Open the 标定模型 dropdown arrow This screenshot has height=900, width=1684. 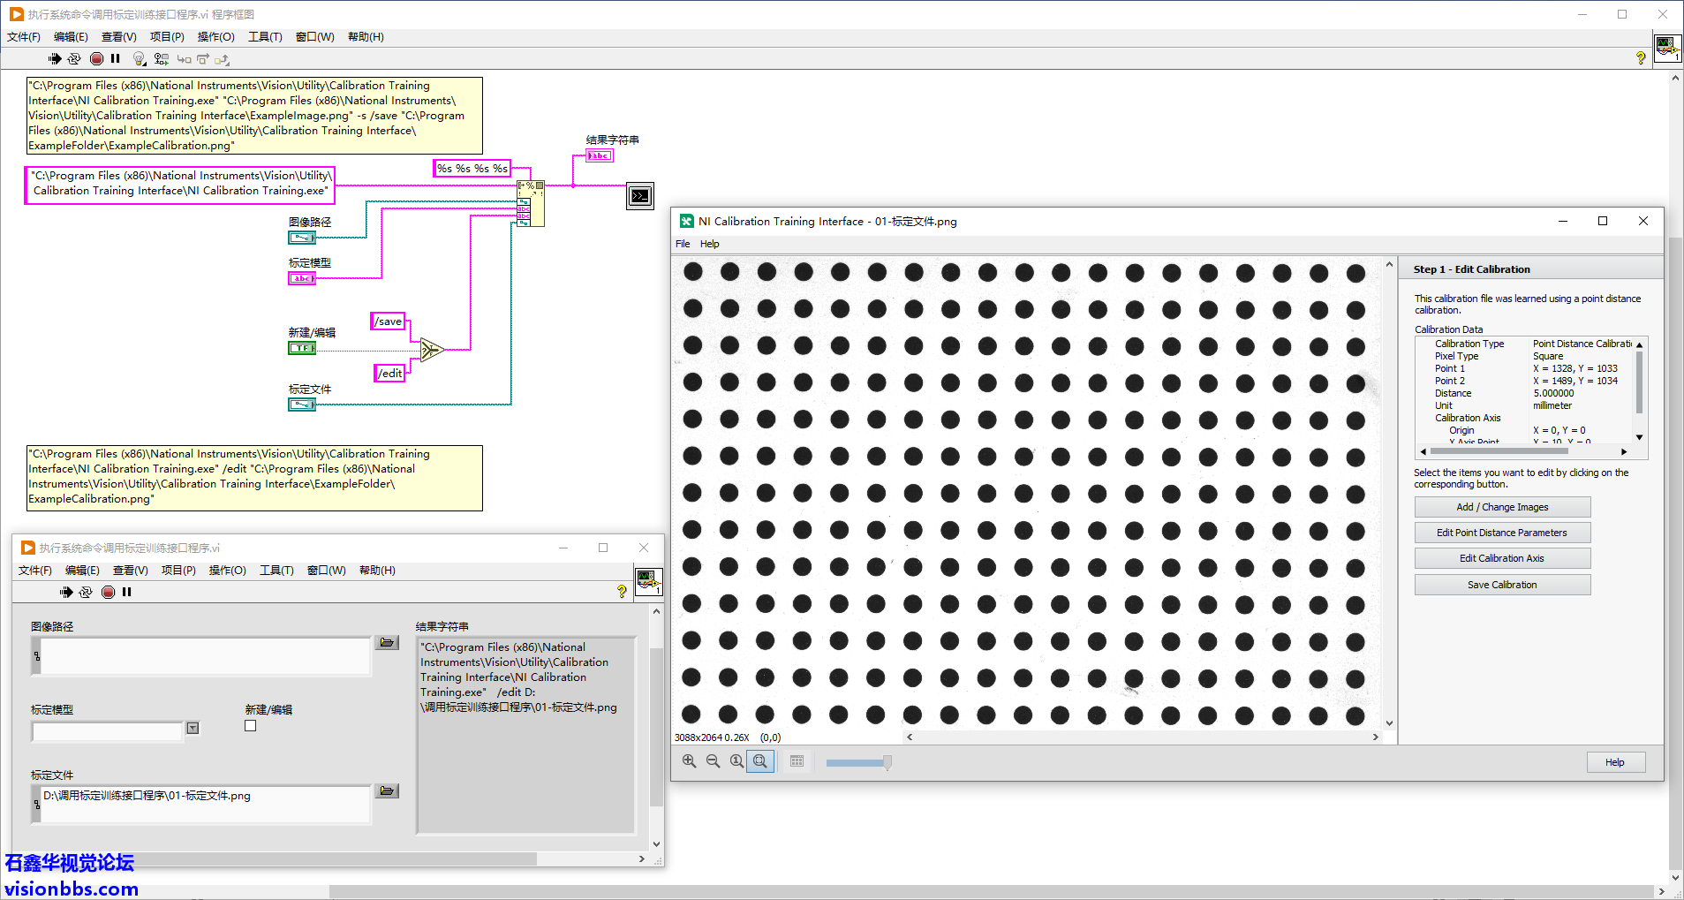[193, 729]
